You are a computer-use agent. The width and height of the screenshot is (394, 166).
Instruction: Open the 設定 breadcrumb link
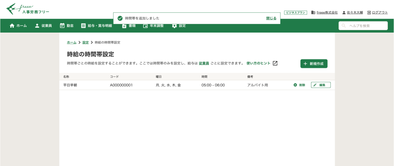coord(86,42)
